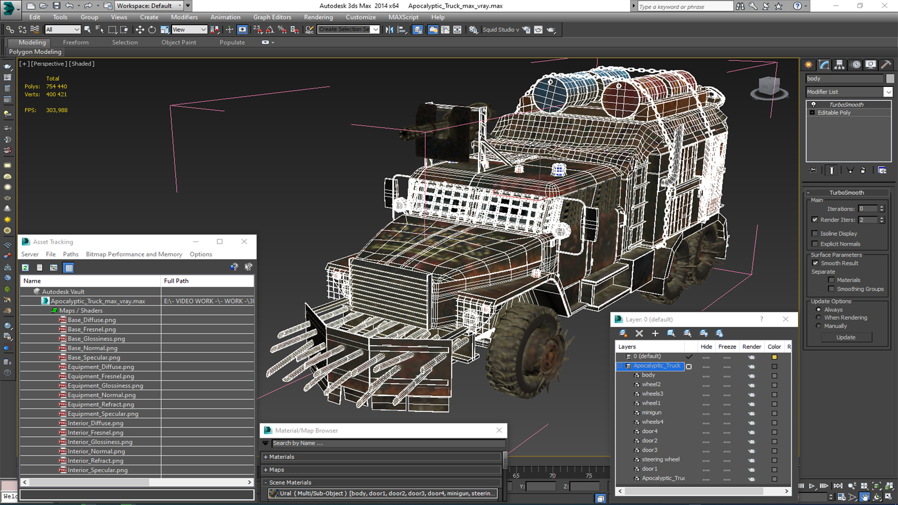This screenshot has width=898, height=505.
Task: Click the TurboSmooth Update button
Action: (846, 337)
